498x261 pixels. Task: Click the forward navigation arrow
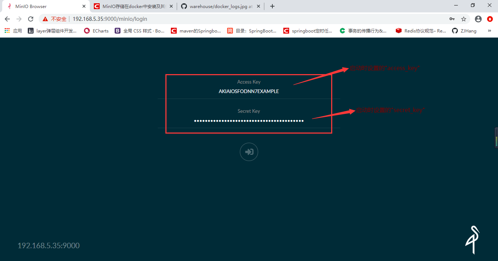(19, 19)
